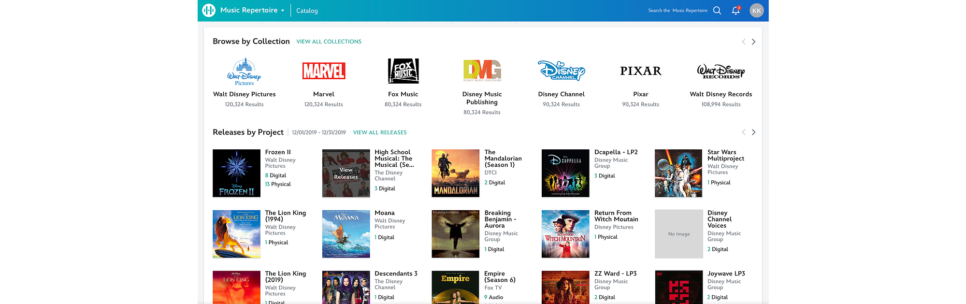This screenshot has height=304, width=966.
Task: Open the Breaking Benjamin Aurora cover
Action: point(456,234)
